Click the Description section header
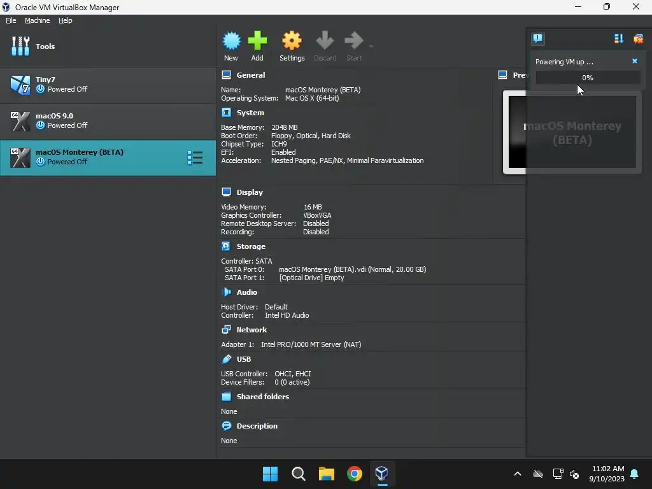Screen dimensions: 652x489 pos(257,426)
